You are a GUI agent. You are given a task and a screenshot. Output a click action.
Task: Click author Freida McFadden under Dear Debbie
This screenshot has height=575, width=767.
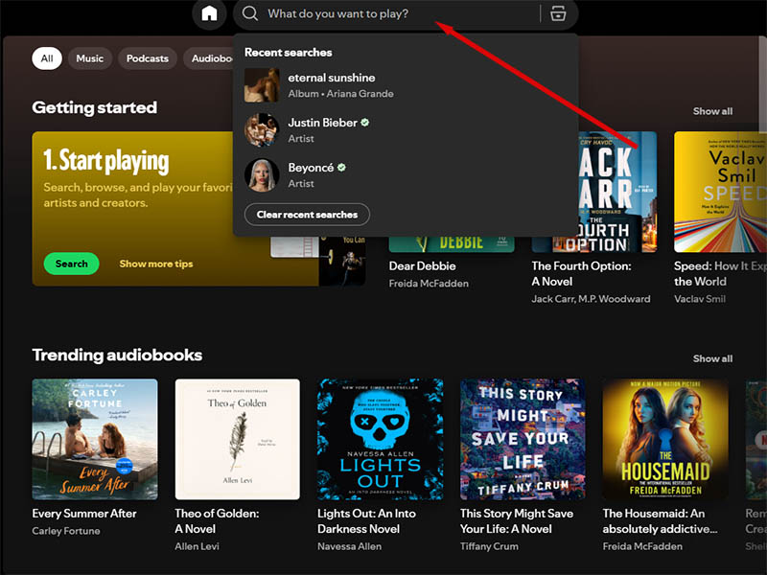click(x=429, y=283)
